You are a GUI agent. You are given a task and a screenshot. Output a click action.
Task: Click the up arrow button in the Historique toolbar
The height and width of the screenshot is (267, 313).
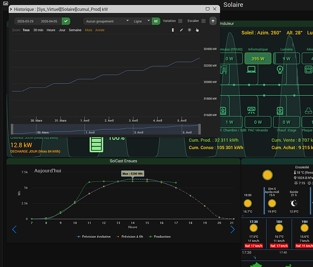click(213, 21)
